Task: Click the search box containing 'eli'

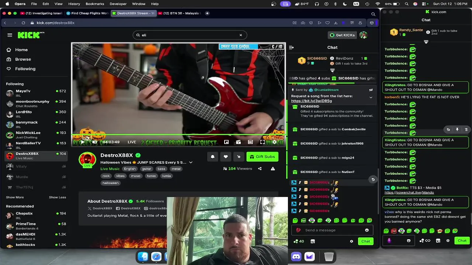Action: tap(190, 35)
